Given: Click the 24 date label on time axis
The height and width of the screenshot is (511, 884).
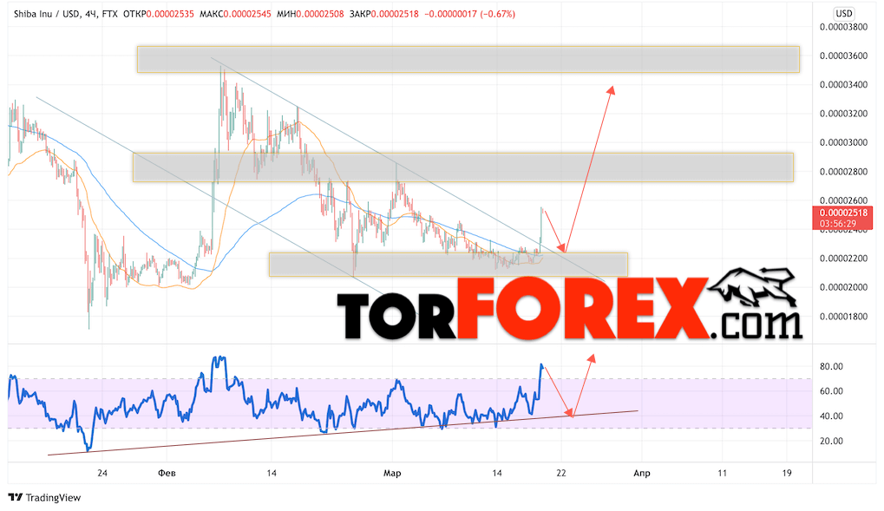Looking at the screenshot, I should click(x=102, y=473).
